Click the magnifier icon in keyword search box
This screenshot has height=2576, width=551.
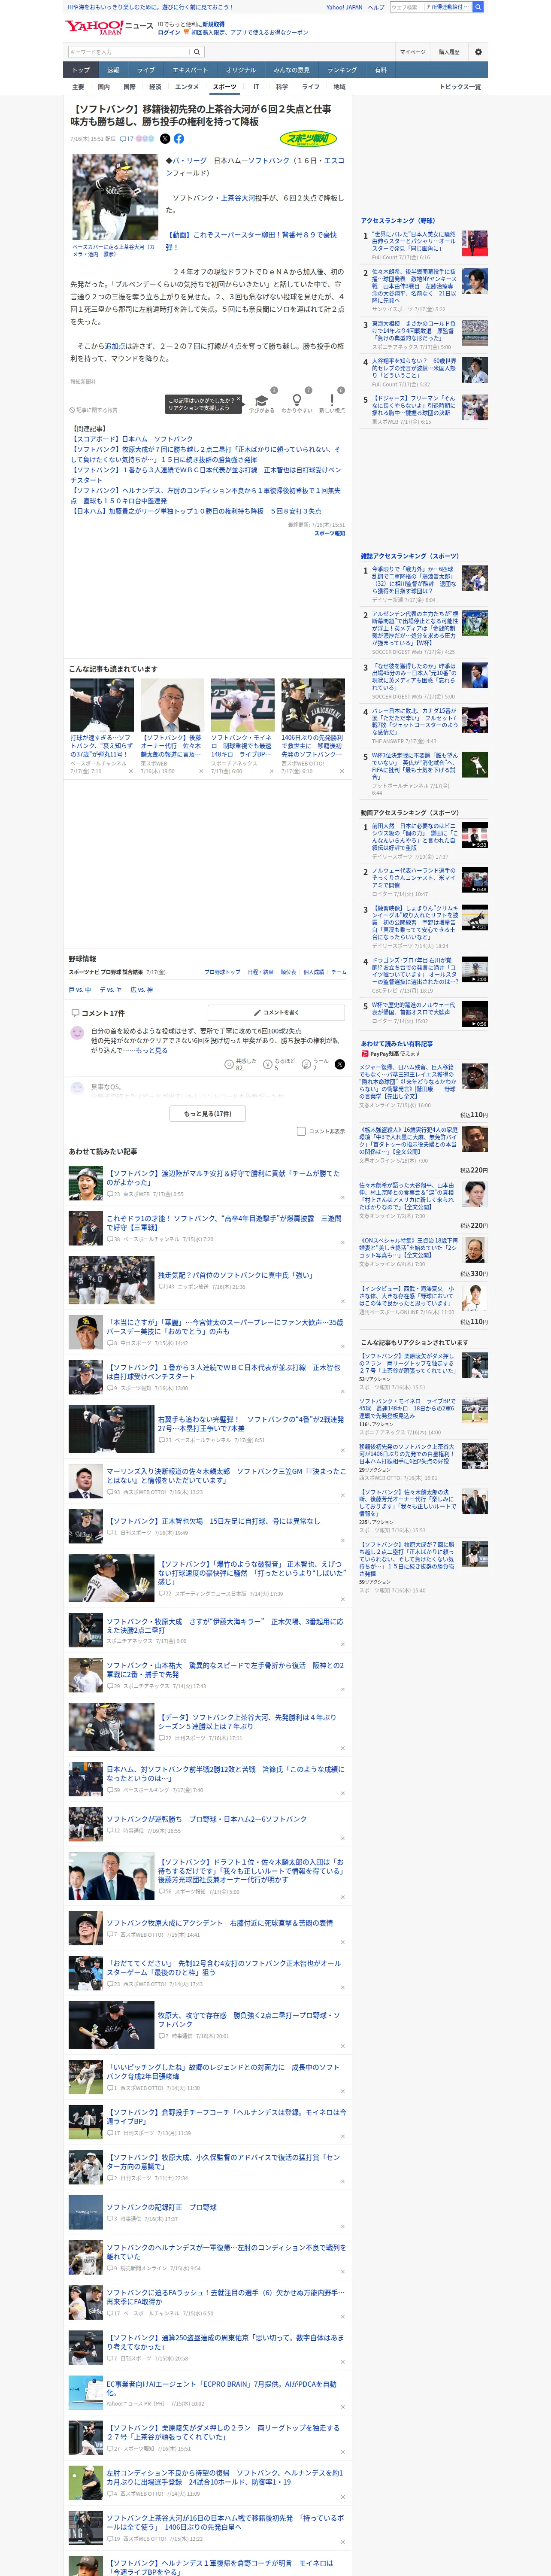click(x=197, y=52)
